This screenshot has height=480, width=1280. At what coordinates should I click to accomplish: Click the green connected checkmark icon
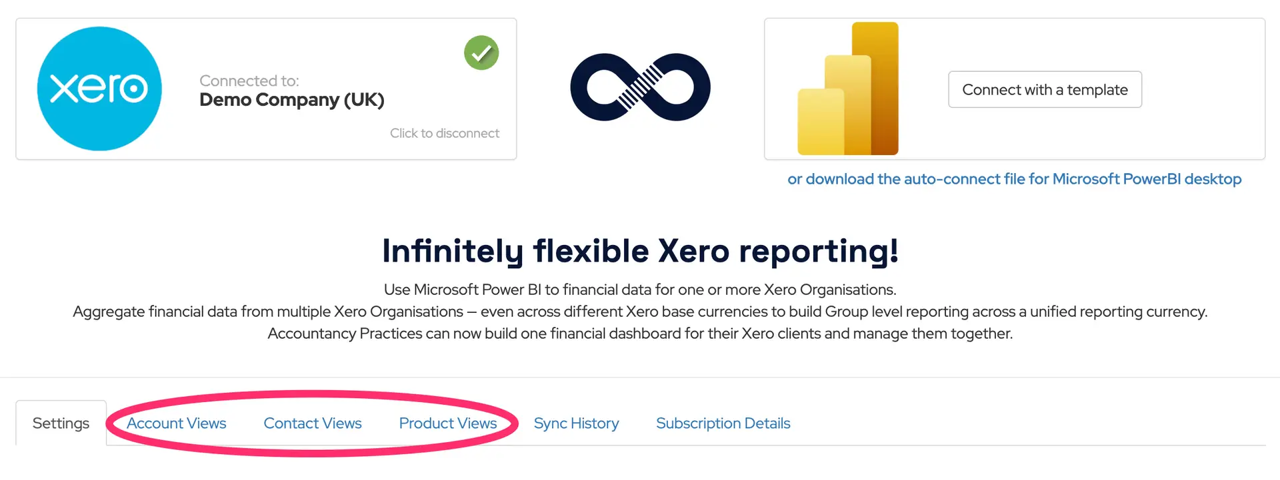(x=481, y=53)
